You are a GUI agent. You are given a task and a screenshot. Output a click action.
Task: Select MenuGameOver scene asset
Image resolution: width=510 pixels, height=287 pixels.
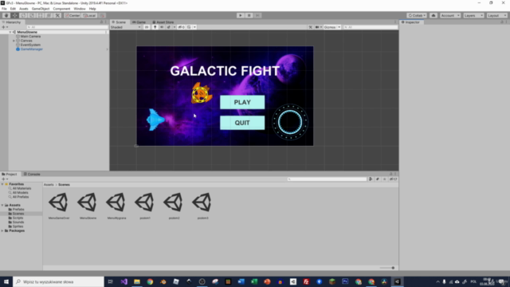(59, 206)
